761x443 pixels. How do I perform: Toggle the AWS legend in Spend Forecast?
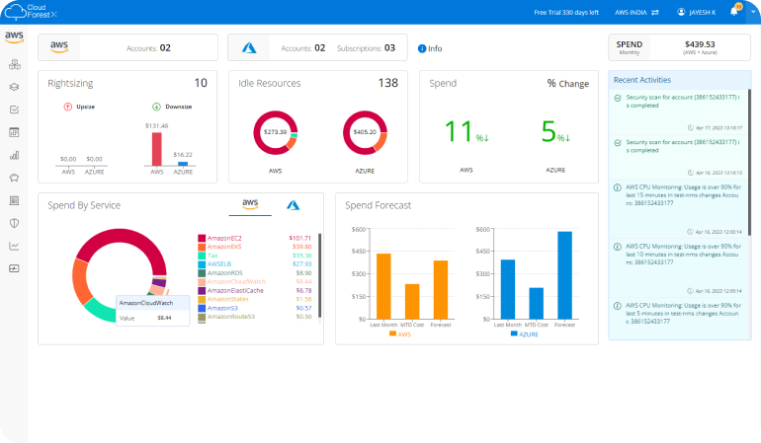click(400, 333)
